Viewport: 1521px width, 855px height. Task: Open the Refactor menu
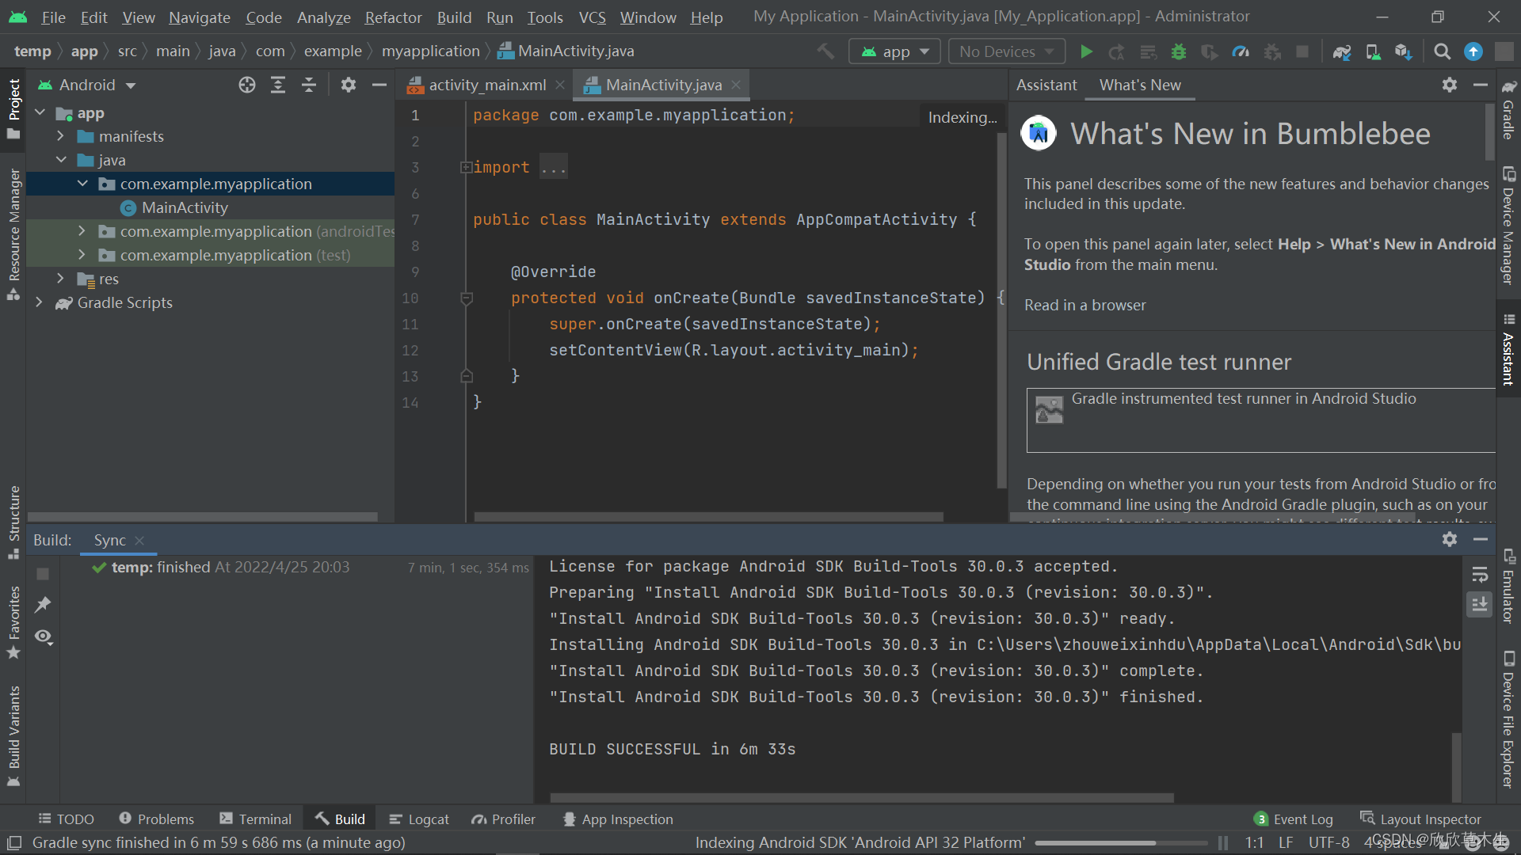[393, 17]
